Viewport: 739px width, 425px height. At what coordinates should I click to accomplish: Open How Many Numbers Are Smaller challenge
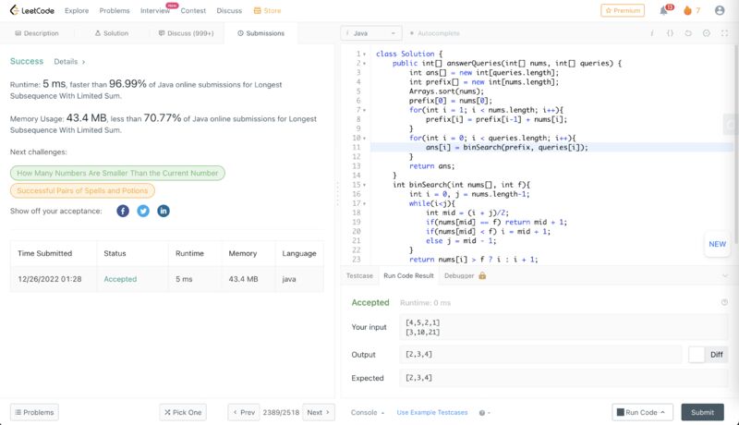[x=117, y=173]
